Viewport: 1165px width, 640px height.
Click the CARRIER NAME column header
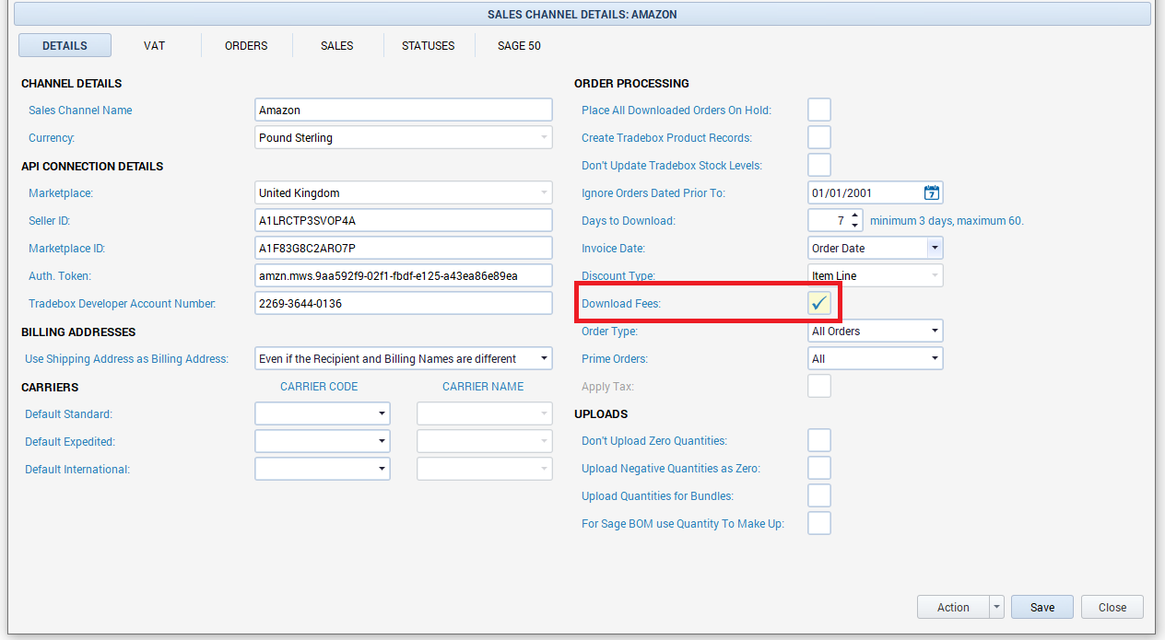click(x=483, y=387)
